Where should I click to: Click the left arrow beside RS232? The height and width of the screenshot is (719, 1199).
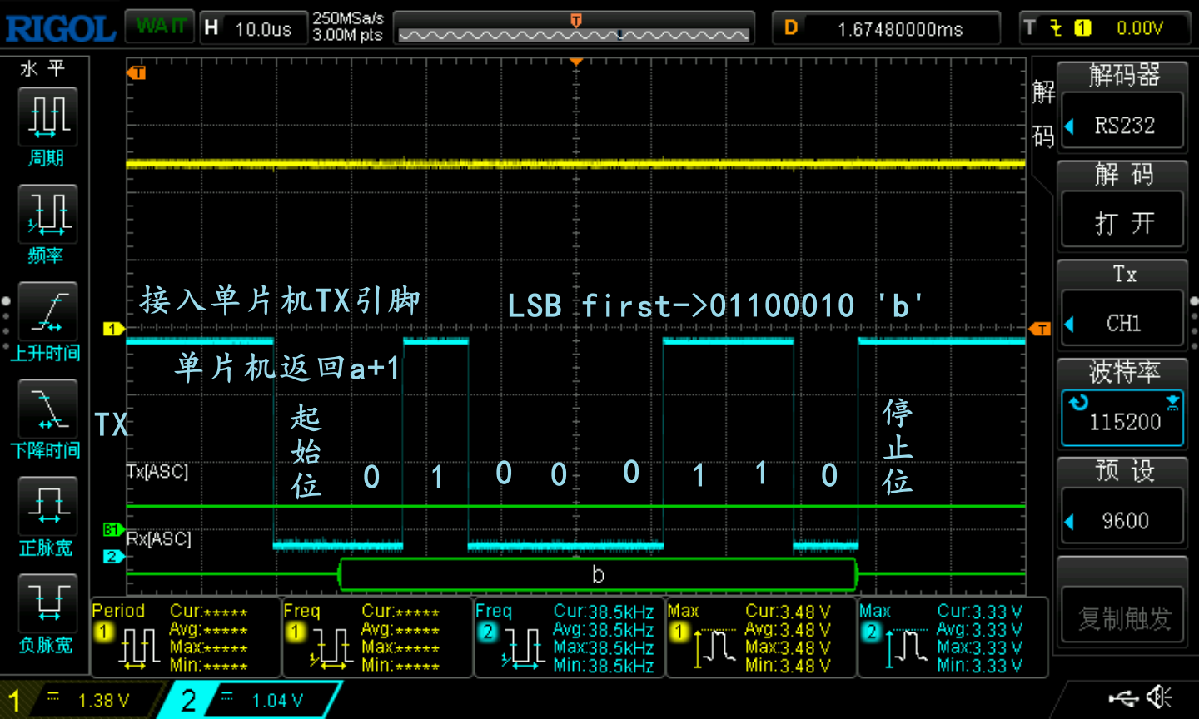pos(1070,126)
